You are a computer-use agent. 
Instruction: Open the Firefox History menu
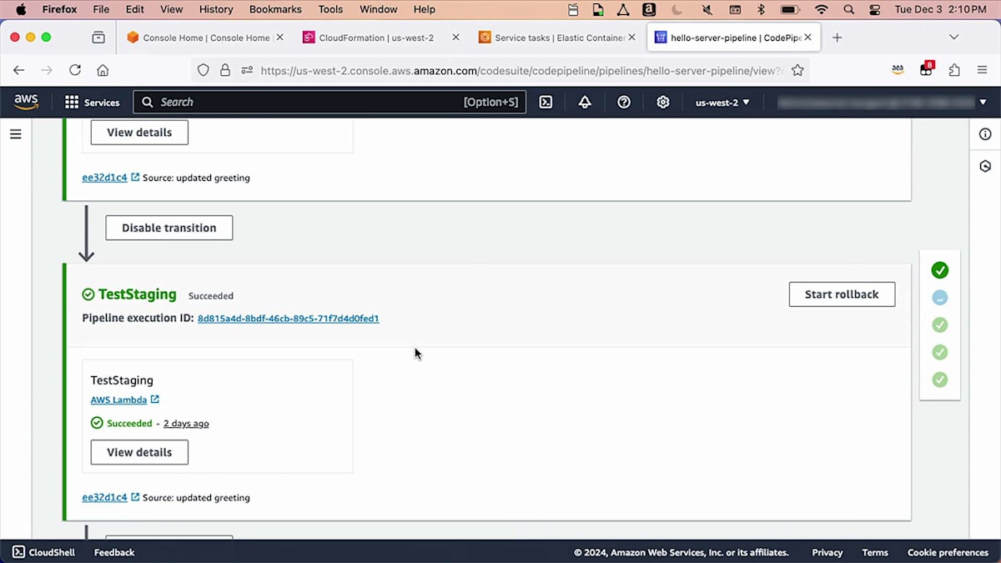[216, 9]
